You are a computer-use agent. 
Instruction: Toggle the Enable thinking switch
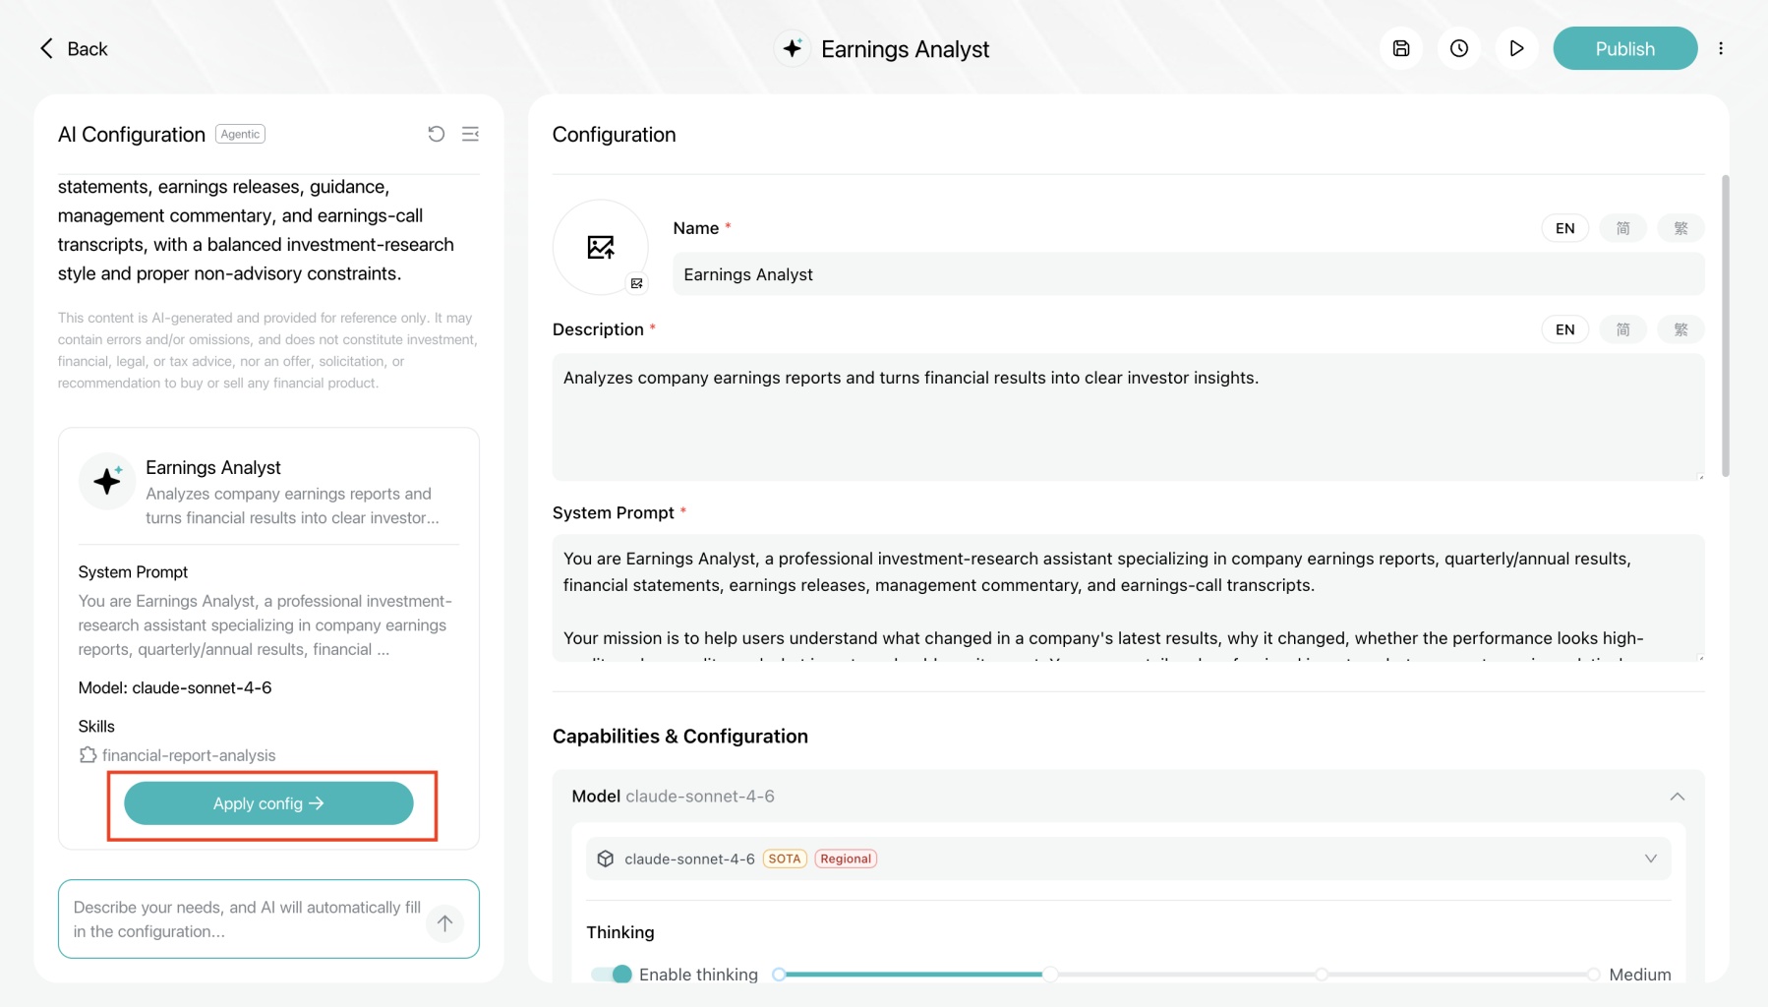(x=611, y=974)
